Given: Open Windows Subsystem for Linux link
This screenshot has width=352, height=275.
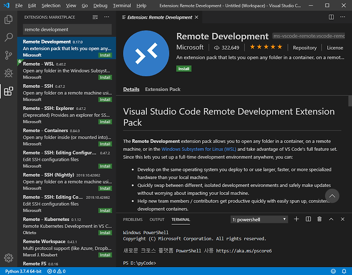Looking at the screenshot, I should 199,149.
